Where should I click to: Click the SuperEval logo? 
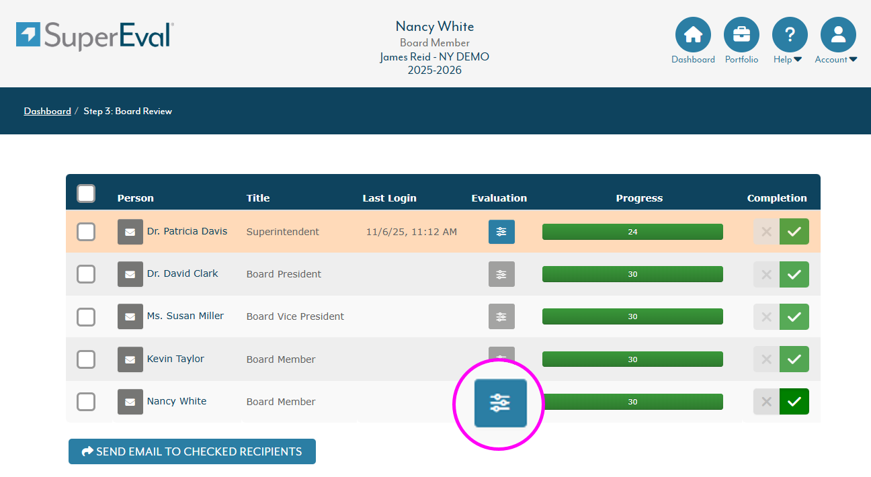pyautogui.click(x=95, y=36)
